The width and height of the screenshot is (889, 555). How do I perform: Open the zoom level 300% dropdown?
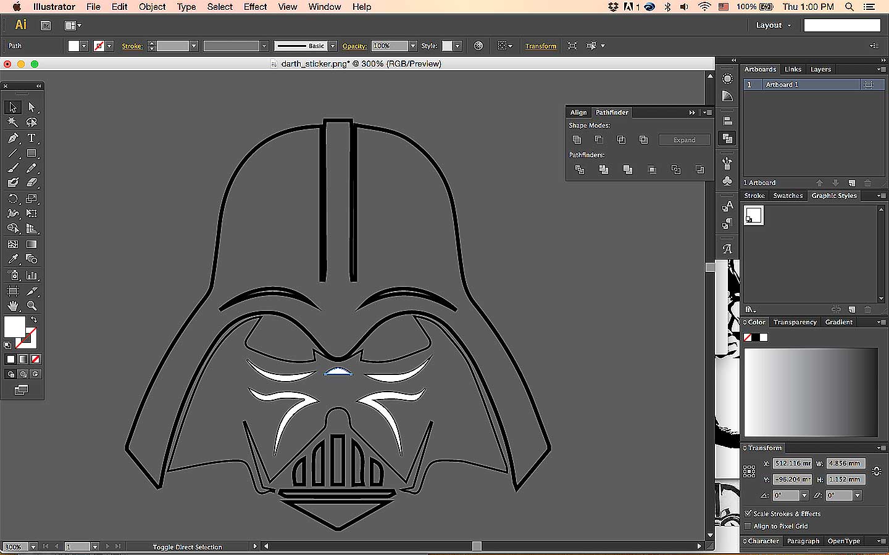point(33,547)
